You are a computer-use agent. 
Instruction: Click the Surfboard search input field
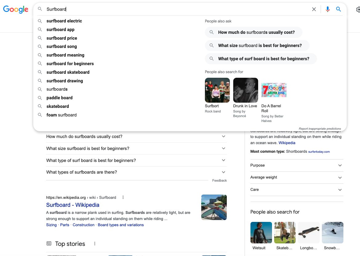coord(177,9)
